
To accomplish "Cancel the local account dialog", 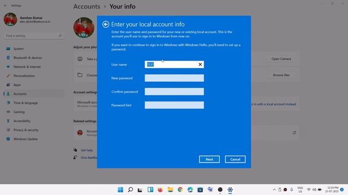I will (235, 159).
